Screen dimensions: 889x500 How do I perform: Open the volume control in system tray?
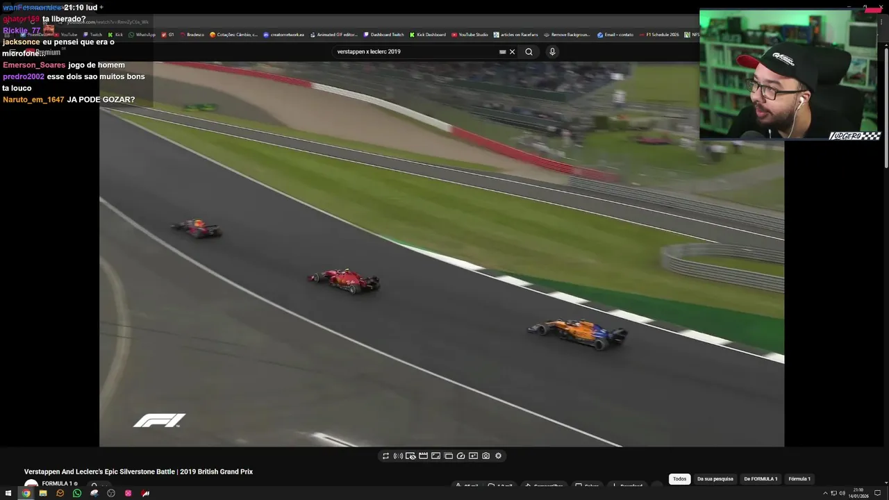click(842, 493)
